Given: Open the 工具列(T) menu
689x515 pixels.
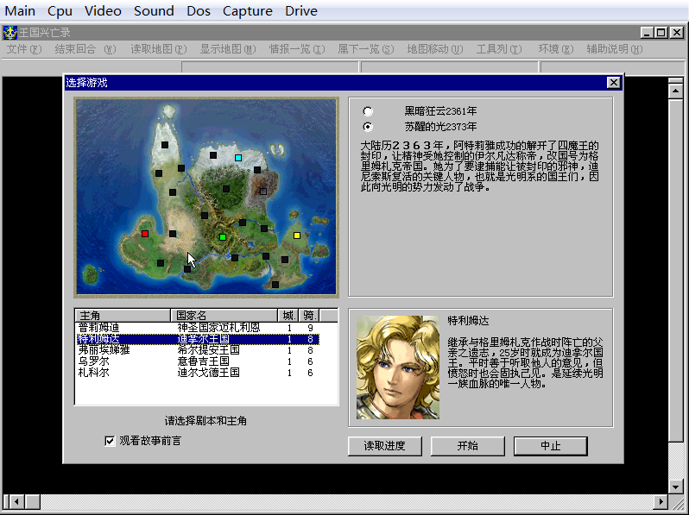Looking at the screenshot, I should 499,49.
